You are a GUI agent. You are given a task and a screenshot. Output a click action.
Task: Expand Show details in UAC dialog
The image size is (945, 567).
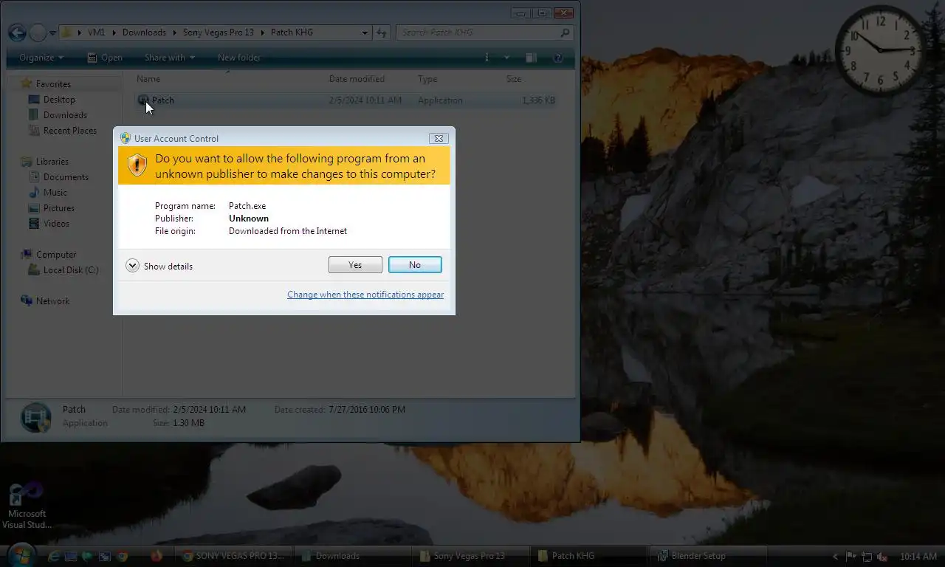coord(159,266)
